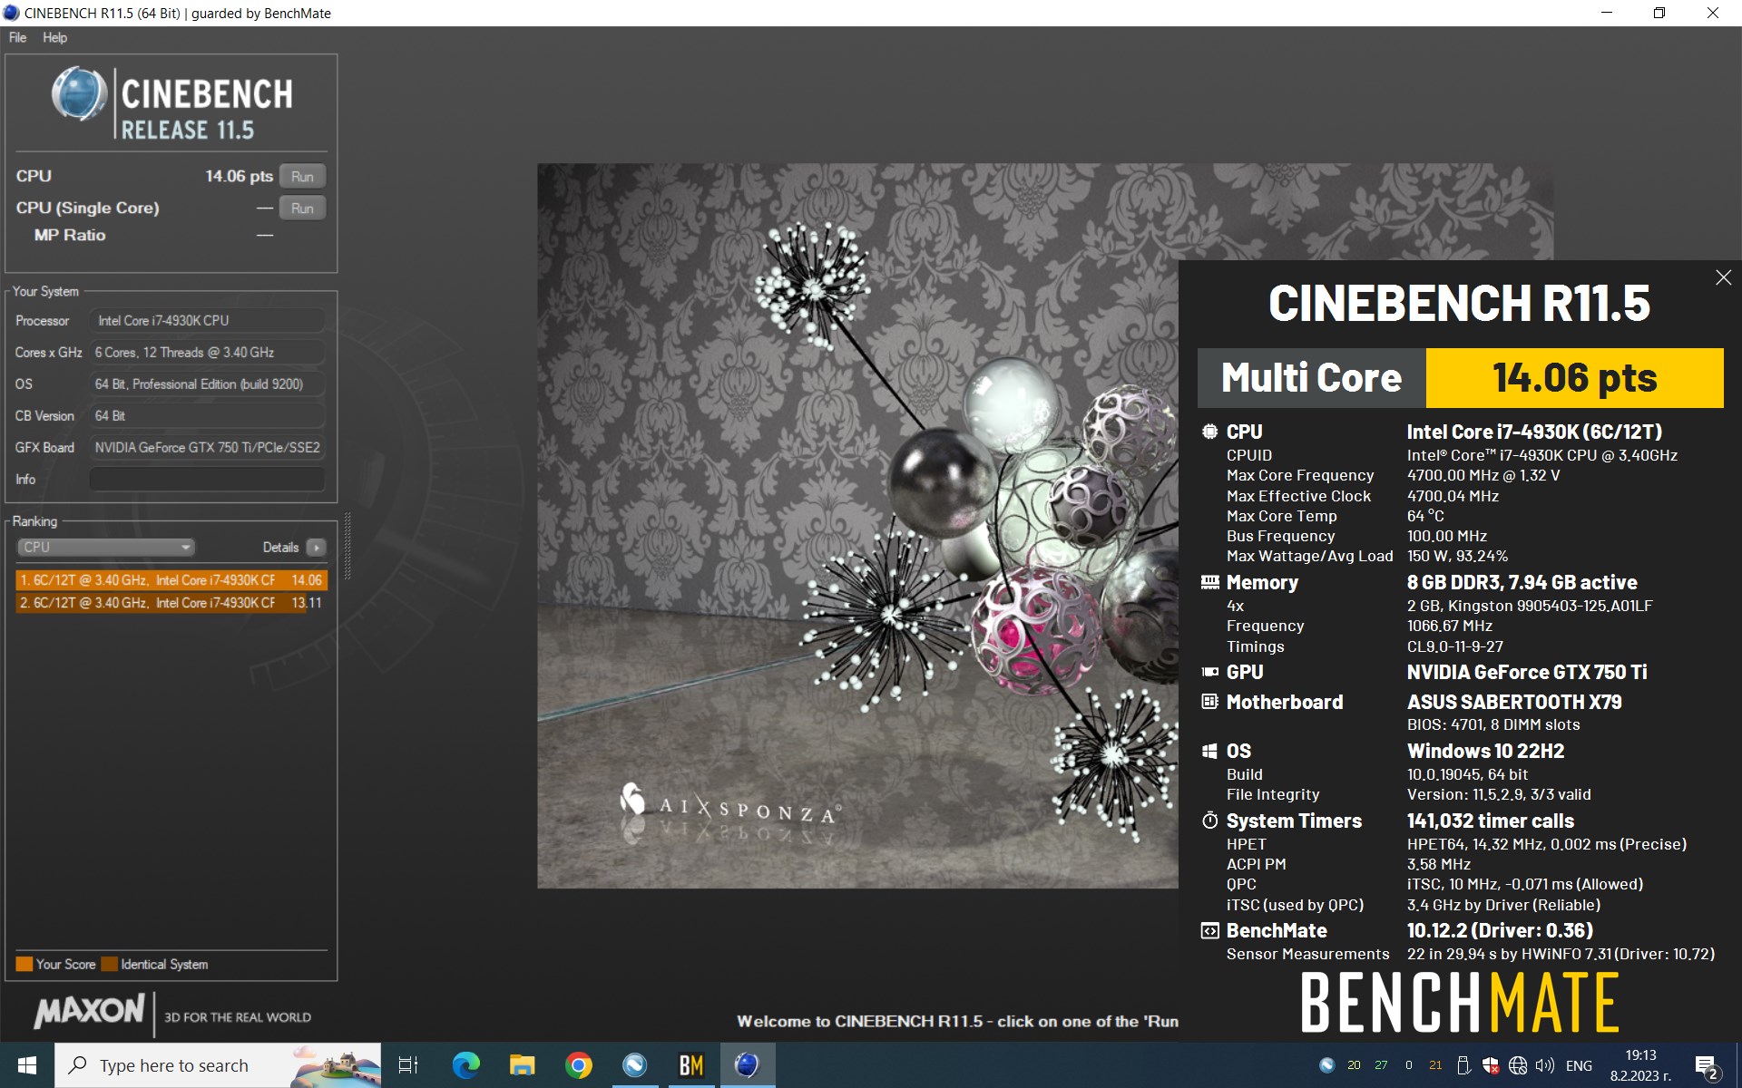
Task: Click the Processor field Intel Core i7-4930K
Action: tap(207, 320)
